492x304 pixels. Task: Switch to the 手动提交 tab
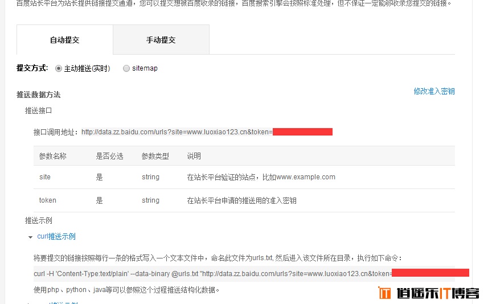pos(161,40)
